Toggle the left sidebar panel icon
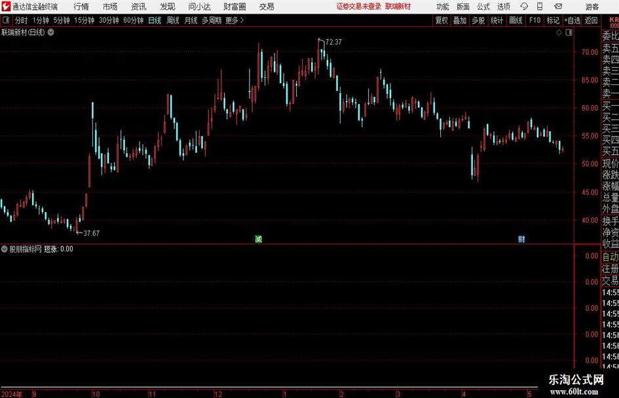 (6, 20)
